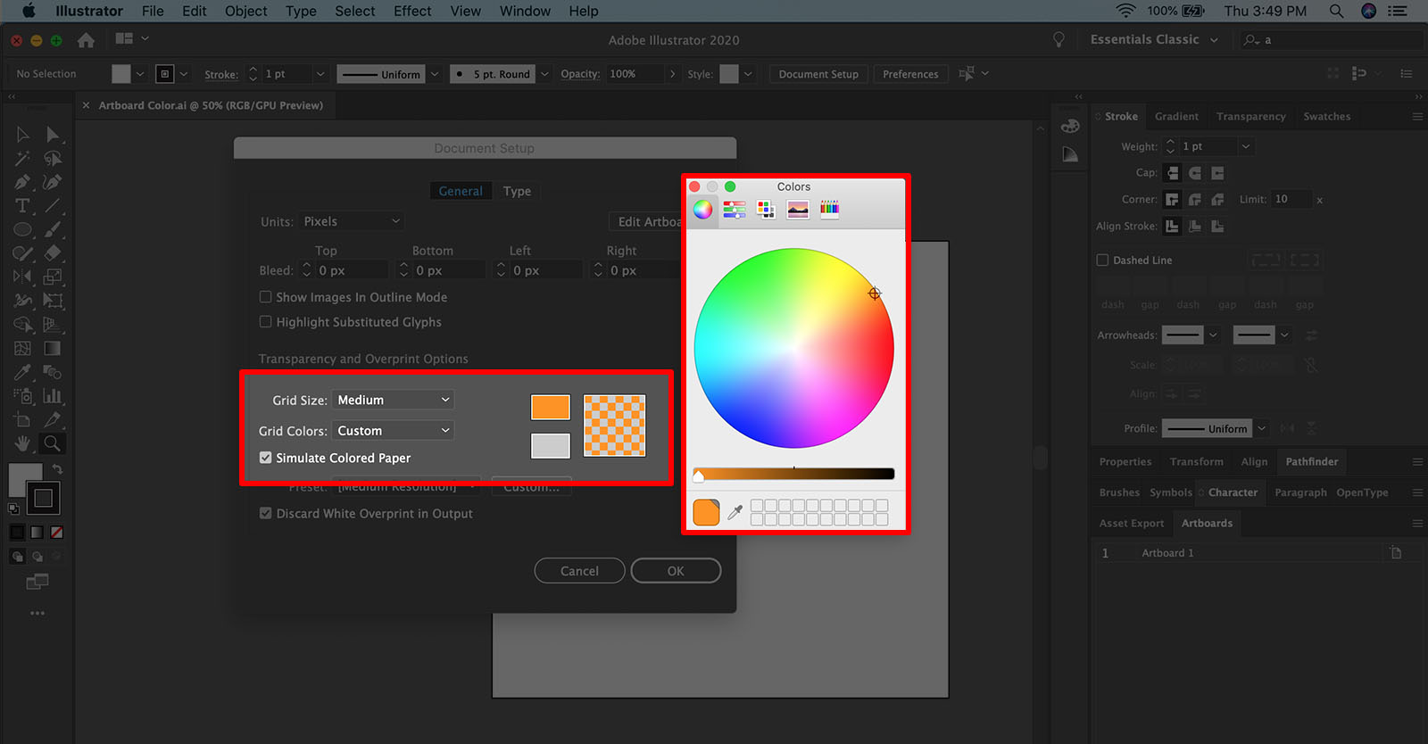Open the Effect menu
1428x744 pixels.
[412, 11]
